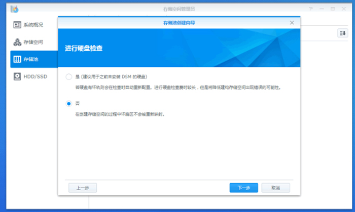Open help question mark in title bar
355x212 pixels.
pyautogui.click(x=310, y=9)
